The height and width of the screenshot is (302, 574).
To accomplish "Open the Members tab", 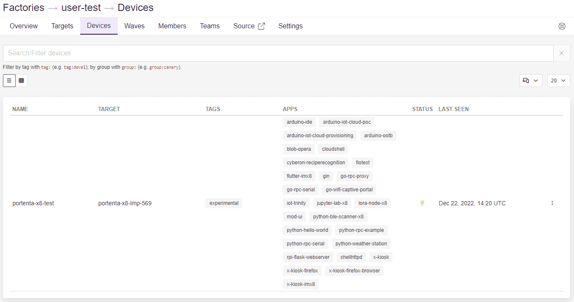I will pos(172,26).
